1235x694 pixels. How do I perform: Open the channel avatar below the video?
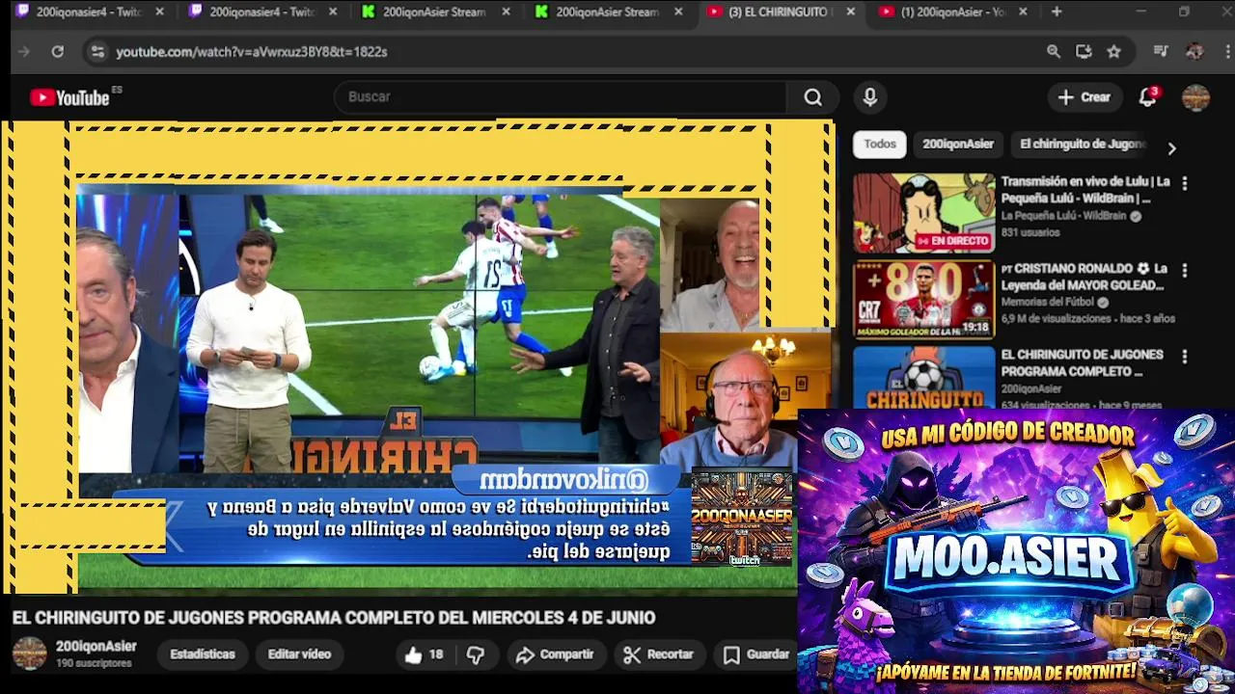pyautogui.click(x=29, y=654)
